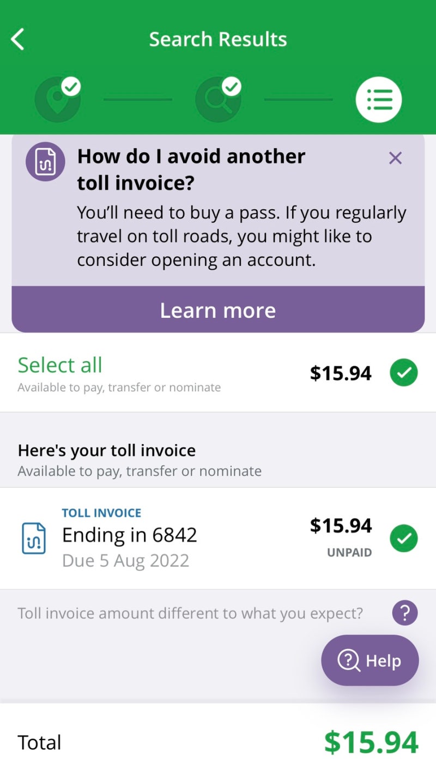
Task: Dismiss the toll invoice tip banner
Action: (395, 159)
